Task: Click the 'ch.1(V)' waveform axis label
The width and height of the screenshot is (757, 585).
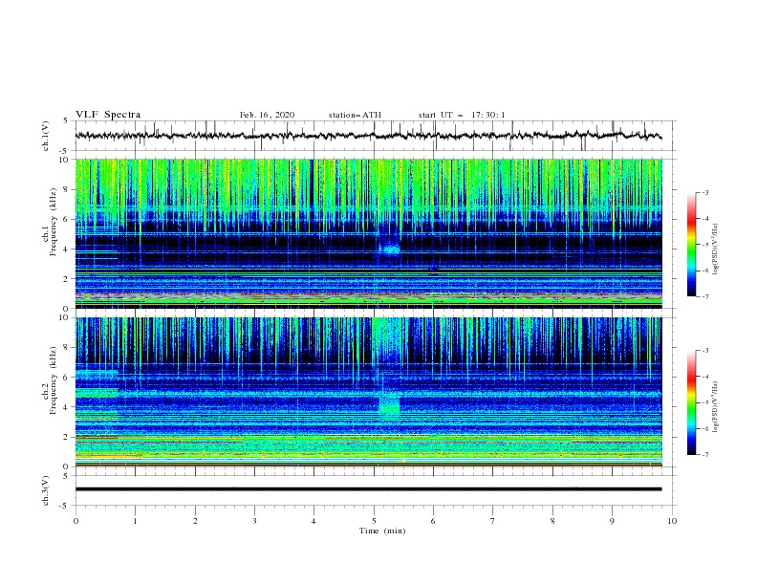Action: point(46,136)
